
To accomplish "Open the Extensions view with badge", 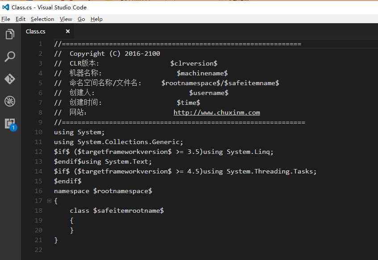I will click(x=11, y=124).
